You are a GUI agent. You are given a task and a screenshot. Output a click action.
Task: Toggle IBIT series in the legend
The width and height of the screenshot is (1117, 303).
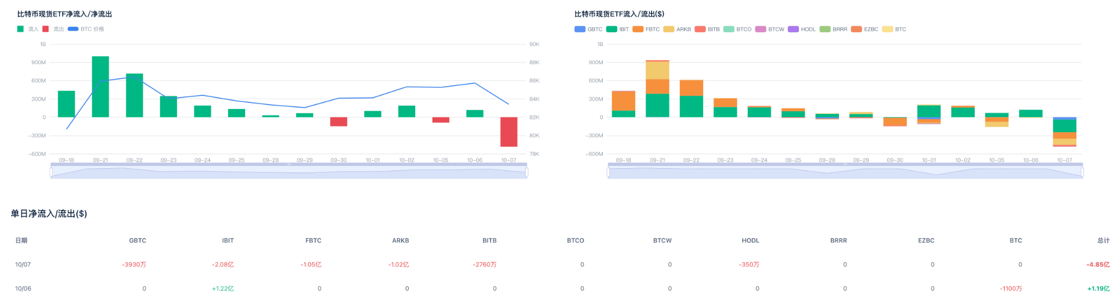618,29
